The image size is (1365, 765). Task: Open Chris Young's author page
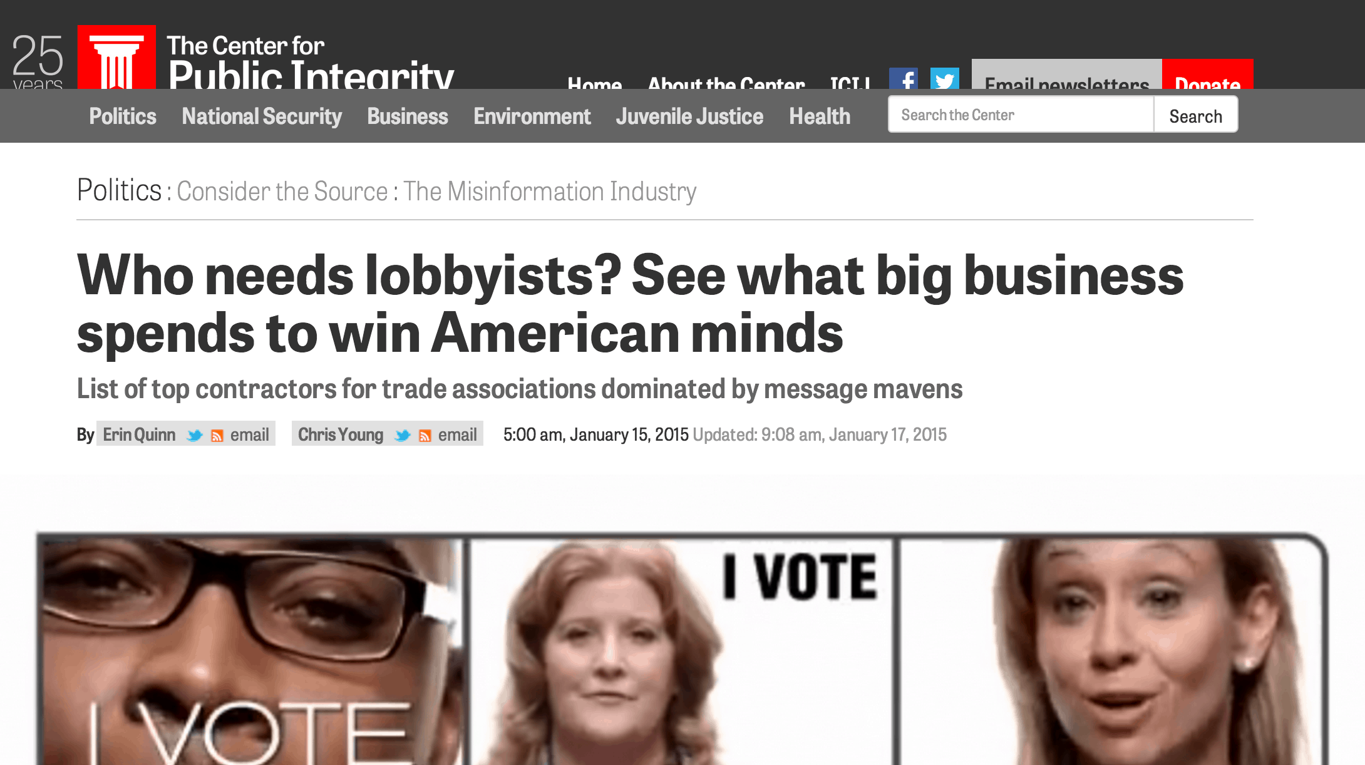341,435
